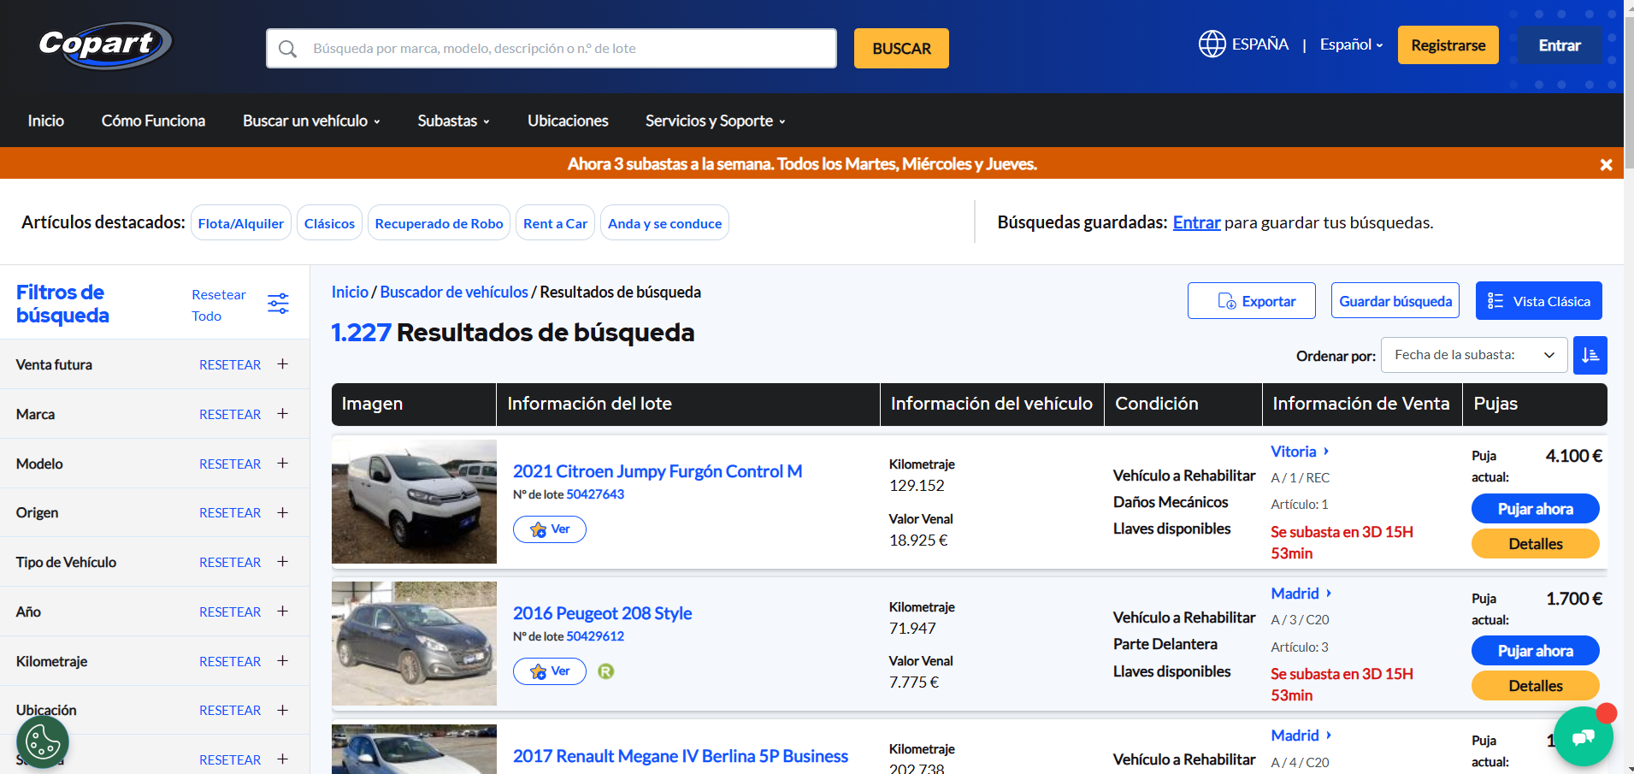Open the cookie preferences icon
The width and height of the screenshot is (1634, 774).
[43, 742]
